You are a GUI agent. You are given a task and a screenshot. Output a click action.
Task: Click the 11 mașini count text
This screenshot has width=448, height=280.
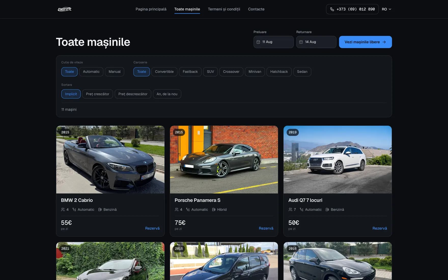coord(69,109)
